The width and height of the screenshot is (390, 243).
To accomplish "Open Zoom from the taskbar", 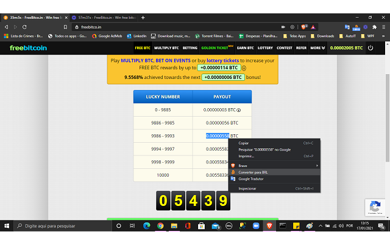I will tap(256, 226).
